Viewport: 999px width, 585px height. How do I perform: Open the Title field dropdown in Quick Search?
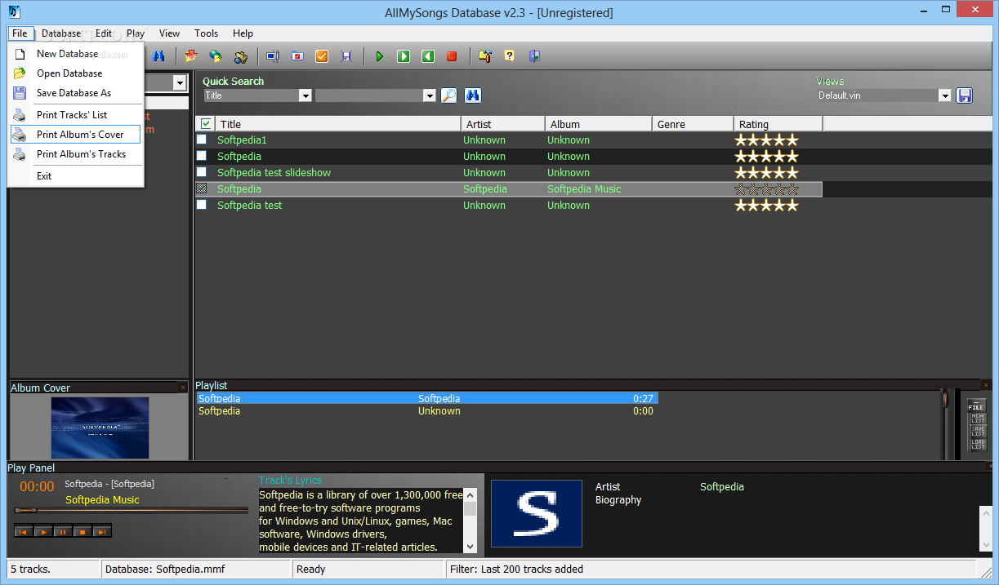305,95
